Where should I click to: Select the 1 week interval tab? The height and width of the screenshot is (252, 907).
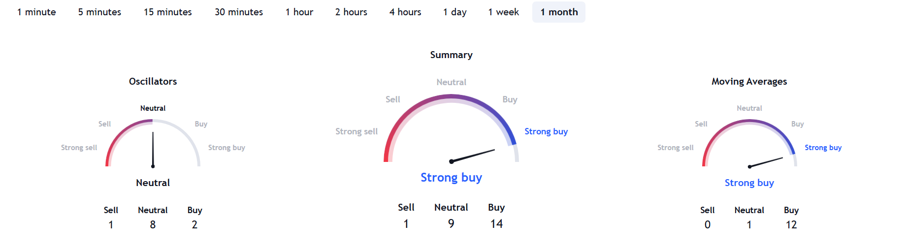point(504,12)
